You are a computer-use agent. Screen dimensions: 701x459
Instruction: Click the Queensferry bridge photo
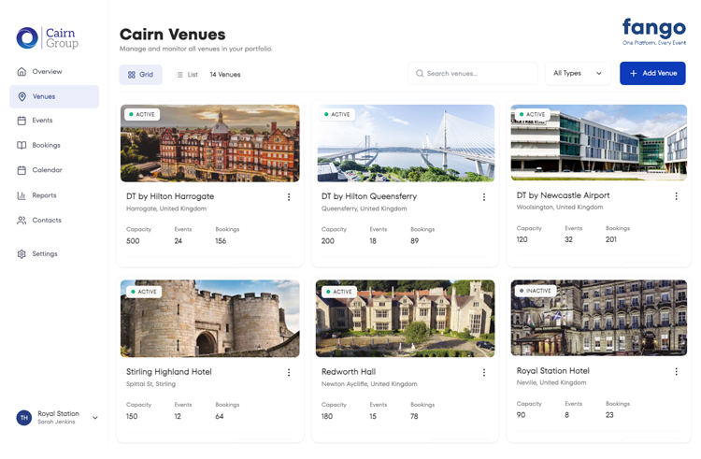pyautogui.click(x=406, y=143)
